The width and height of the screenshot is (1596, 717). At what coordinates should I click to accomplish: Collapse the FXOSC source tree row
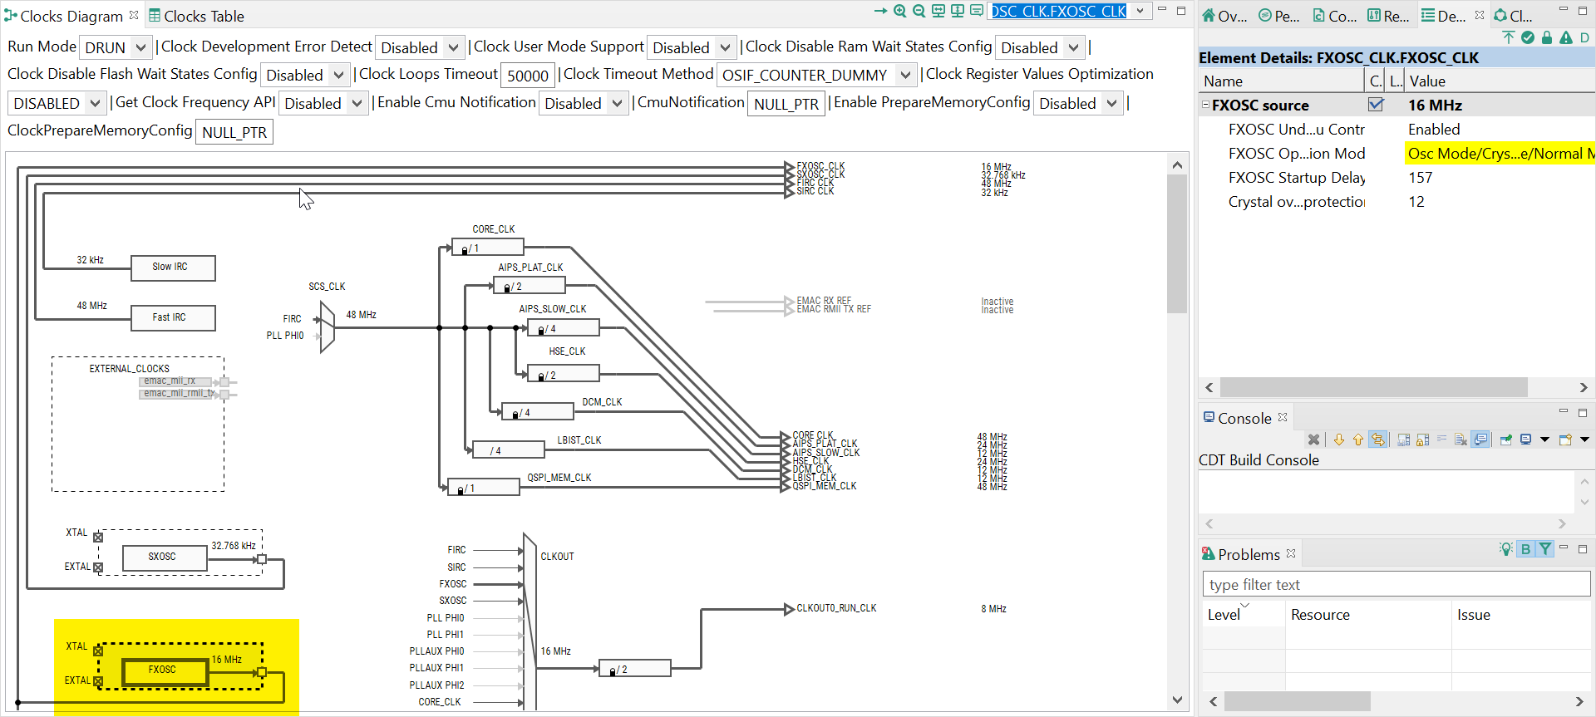[x=1205, y=105]
